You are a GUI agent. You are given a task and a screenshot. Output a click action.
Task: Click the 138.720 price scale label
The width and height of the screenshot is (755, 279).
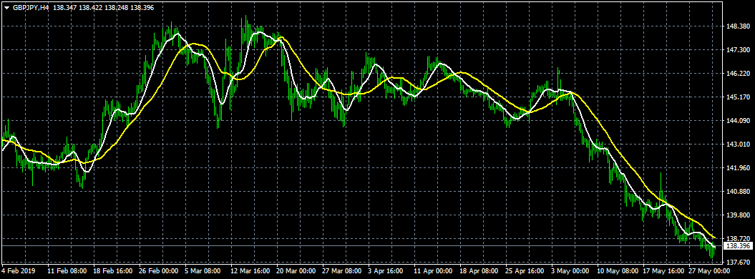[x=738, y=239]
